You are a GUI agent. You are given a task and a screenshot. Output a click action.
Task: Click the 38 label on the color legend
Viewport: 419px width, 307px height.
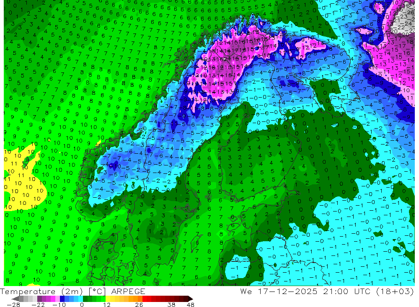coord(171,305)
